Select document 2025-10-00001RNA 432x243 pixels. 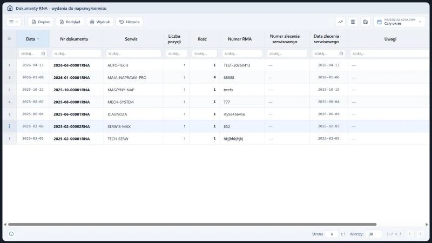(x=72, y=90)
